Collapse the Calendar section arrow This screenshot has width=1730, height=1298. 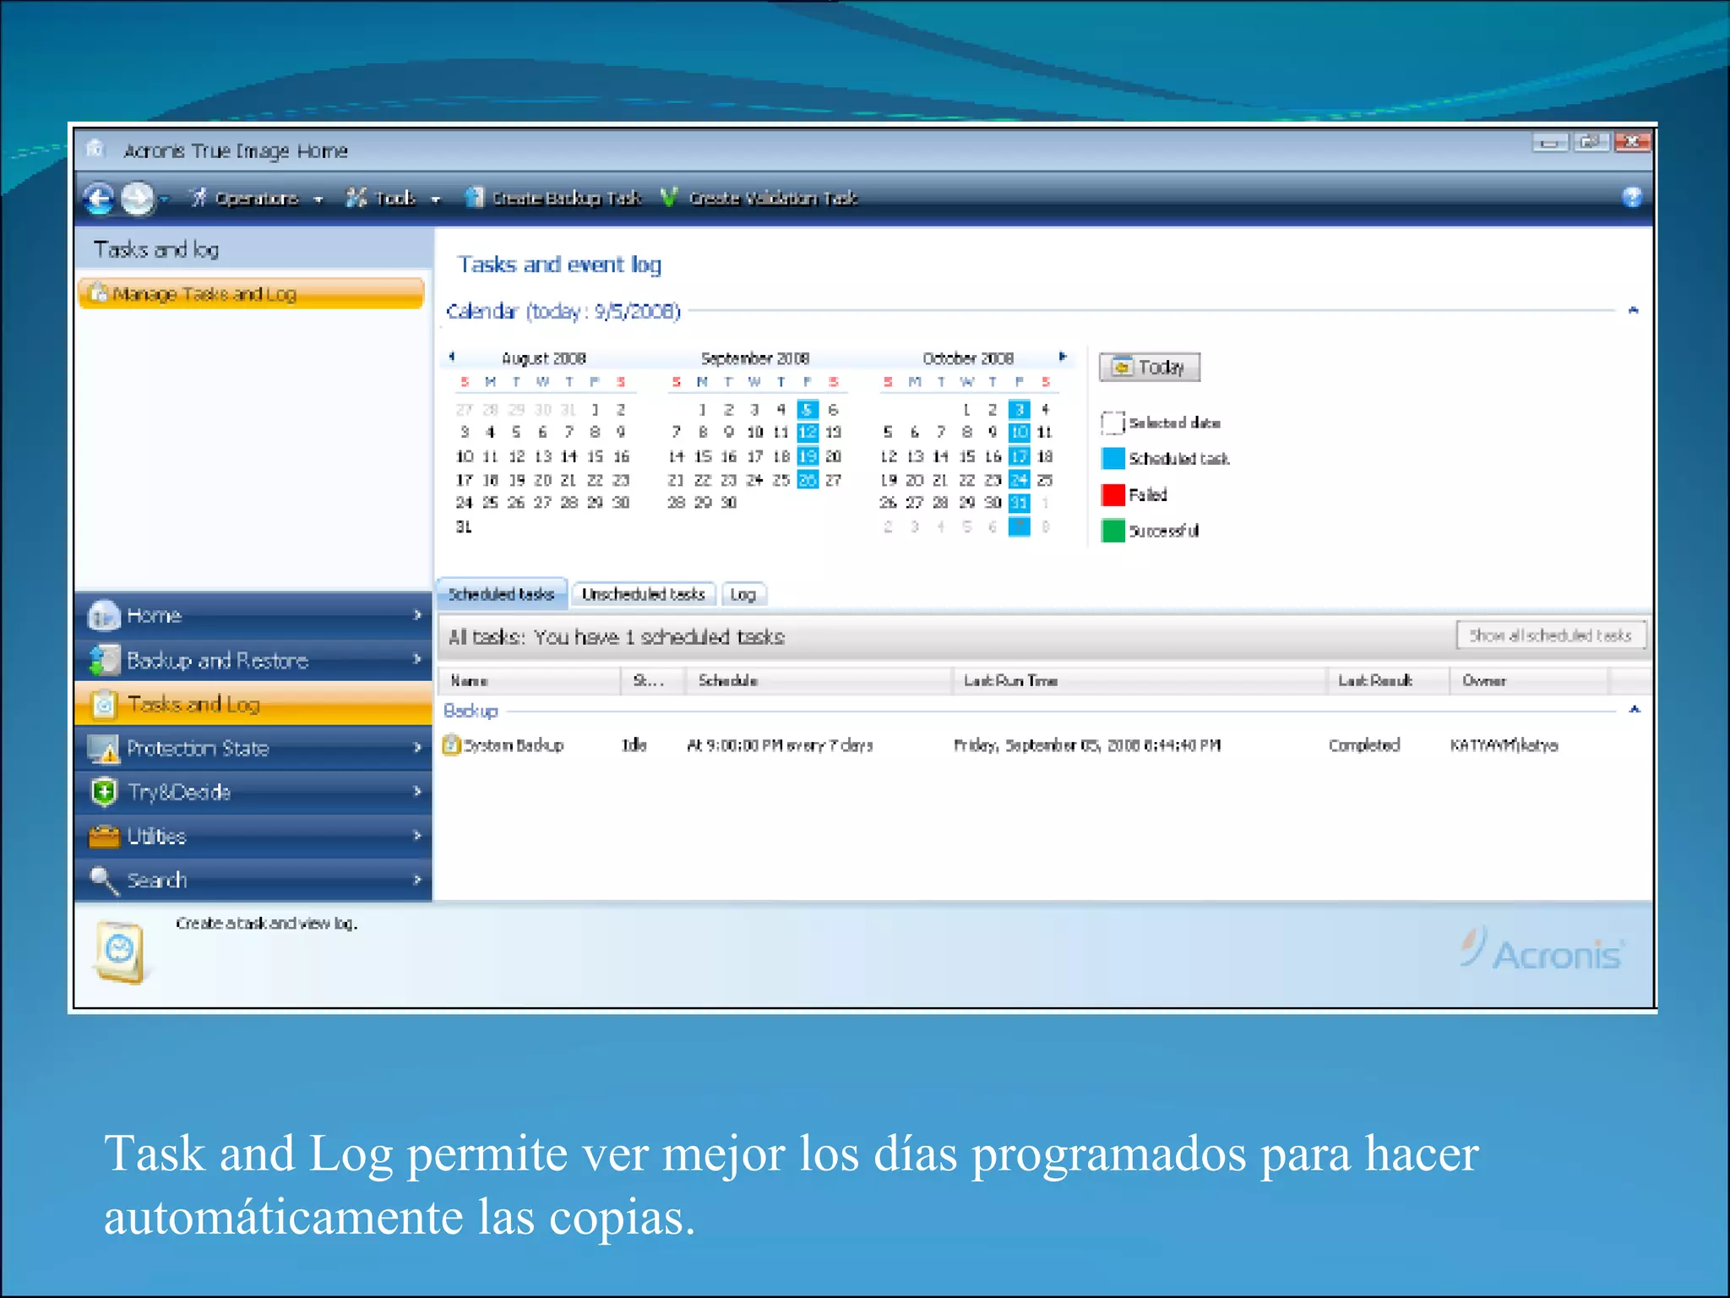pyautogui.click(x=1634, y=311)
